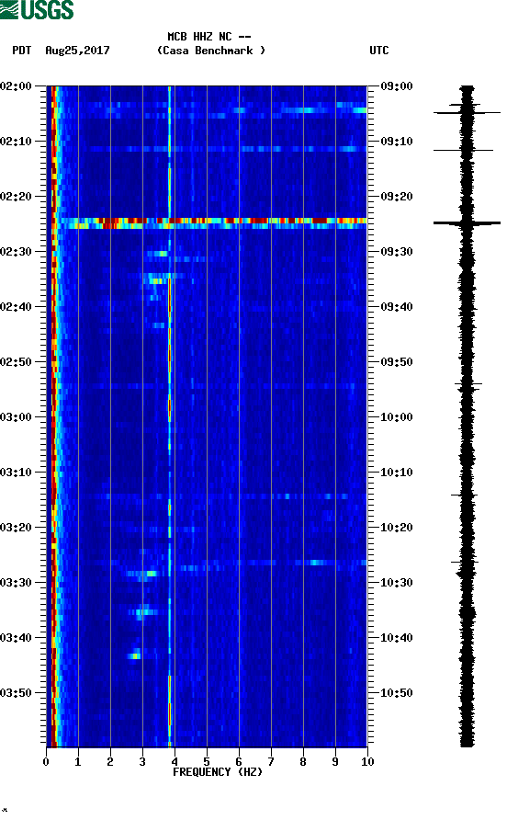Click the 8 Hz frequency tick label
This screenshot has width=507, height=820.
click(x=303, y=762)
